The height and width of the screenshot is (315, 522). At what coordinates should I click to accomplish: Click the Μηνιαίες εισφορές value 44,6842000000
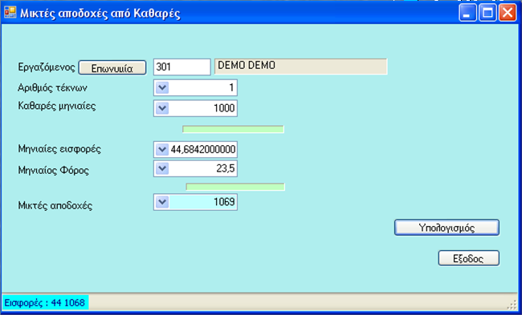203,150
